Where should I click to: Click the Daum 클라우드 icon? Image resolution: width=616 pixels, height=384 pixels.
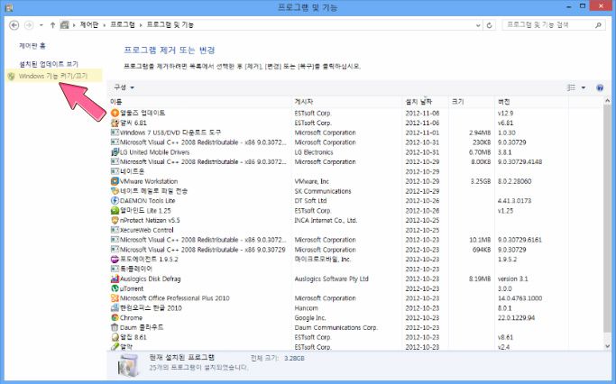tap(115, 327)
